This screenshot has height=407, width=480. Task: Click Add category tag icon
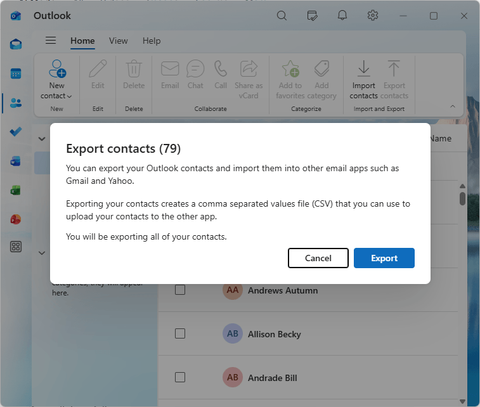pos(321,68)
